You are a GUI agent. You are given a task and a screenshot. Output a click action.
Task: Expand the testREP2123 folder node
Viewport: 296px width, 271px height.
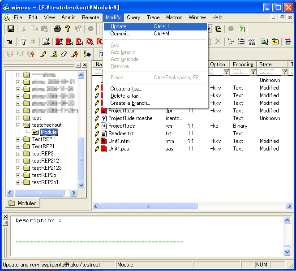pyautogui.click(x=18, y=168)
